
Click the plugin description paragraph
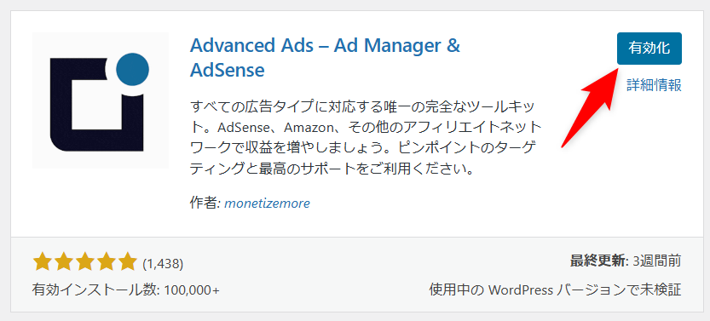366,139
